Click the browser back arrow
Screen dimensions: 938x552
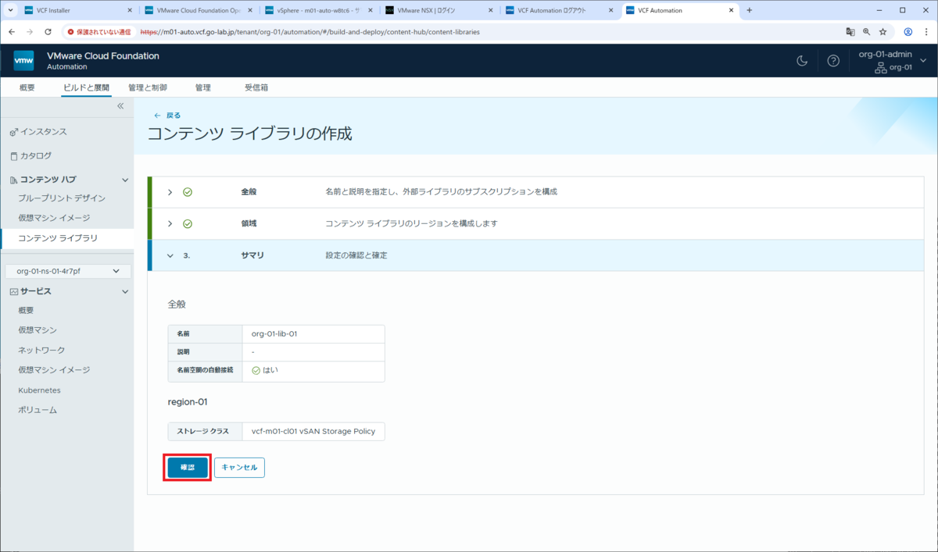coord(12,32)
